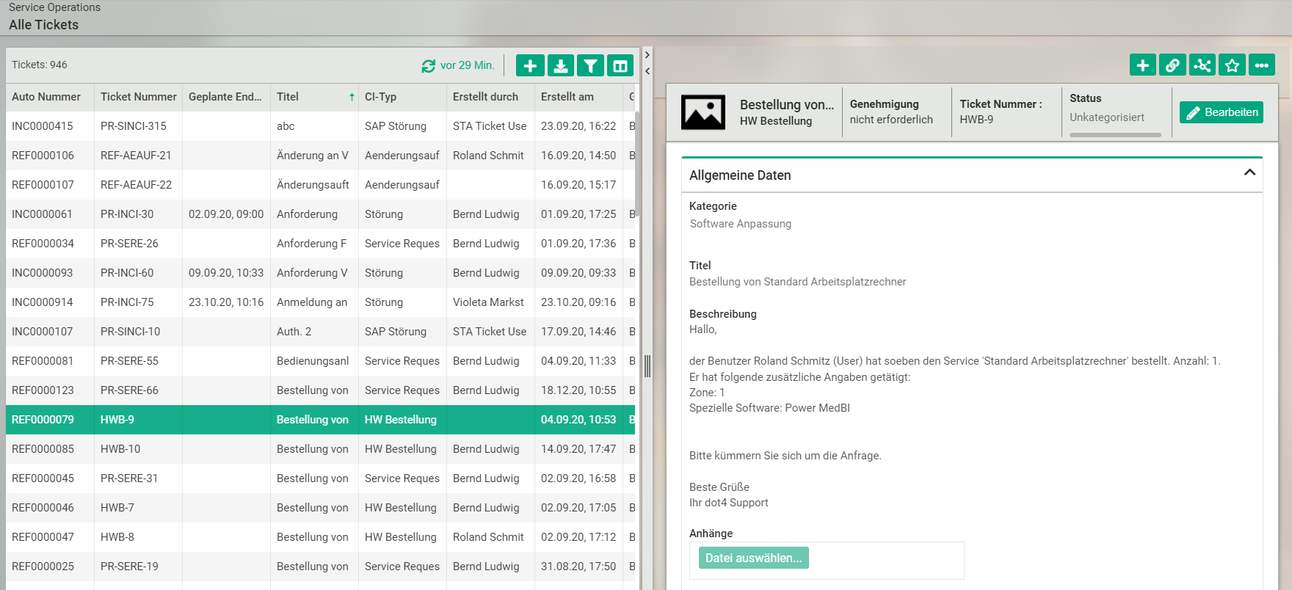This screenshot has height=590, width=1292.
Task: Click 'Bestellung von Standard Arbeitsplatzrechner' title value
Action: [798, 282]
